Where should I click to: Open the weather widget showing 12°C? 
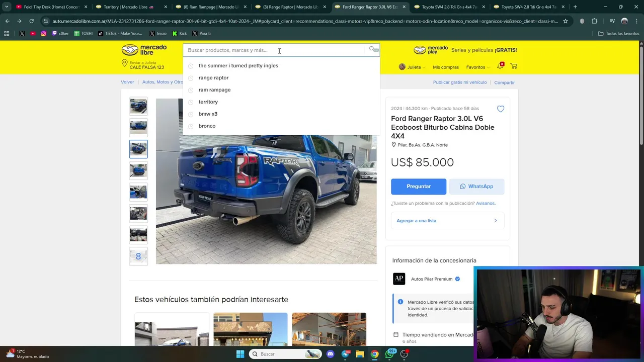click(x=28, y=353)
